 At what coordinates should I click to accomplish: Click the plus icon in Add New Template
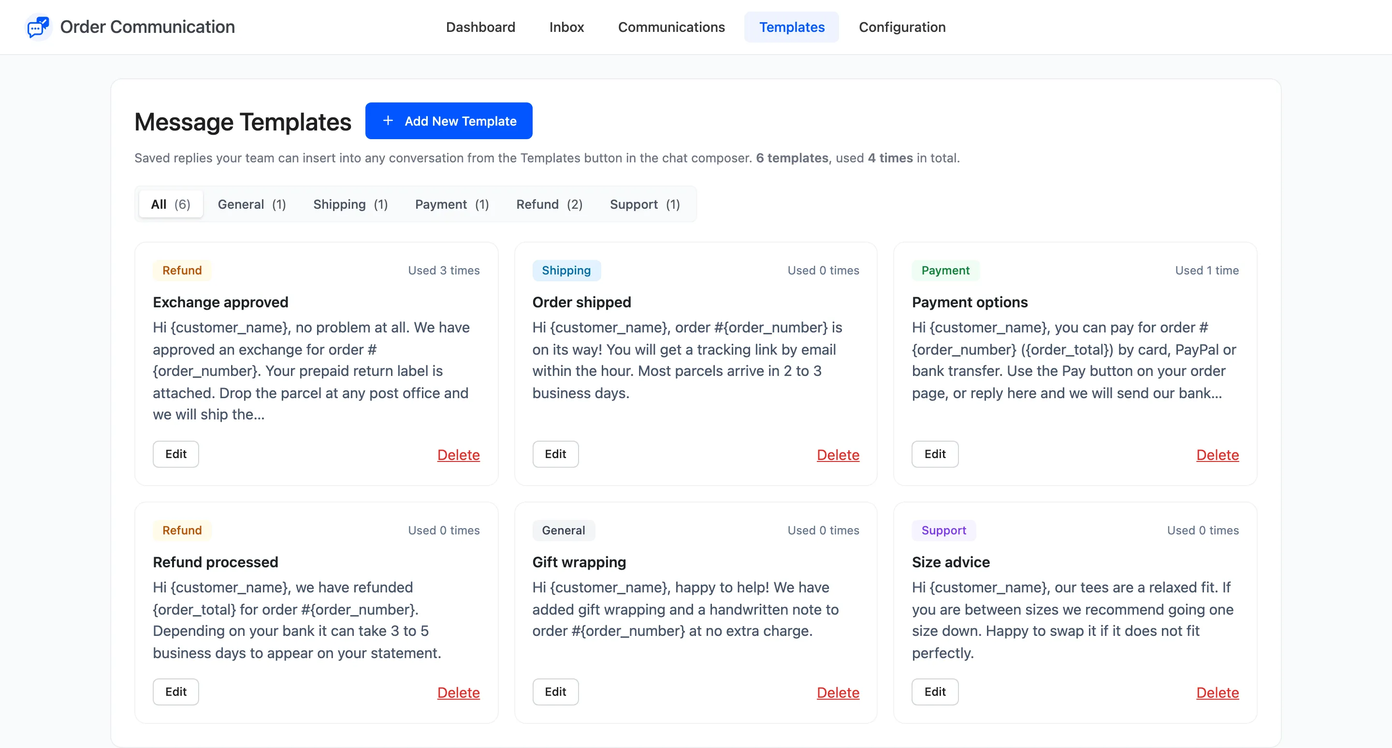coord(388,120)
